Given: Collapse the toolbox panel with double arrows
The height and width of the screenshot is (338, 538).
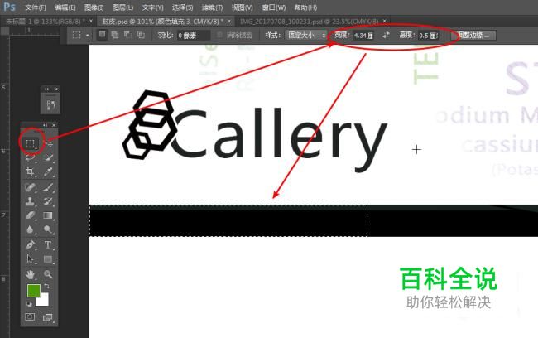Looking at the screenshot, I should (x=45, y=125).
